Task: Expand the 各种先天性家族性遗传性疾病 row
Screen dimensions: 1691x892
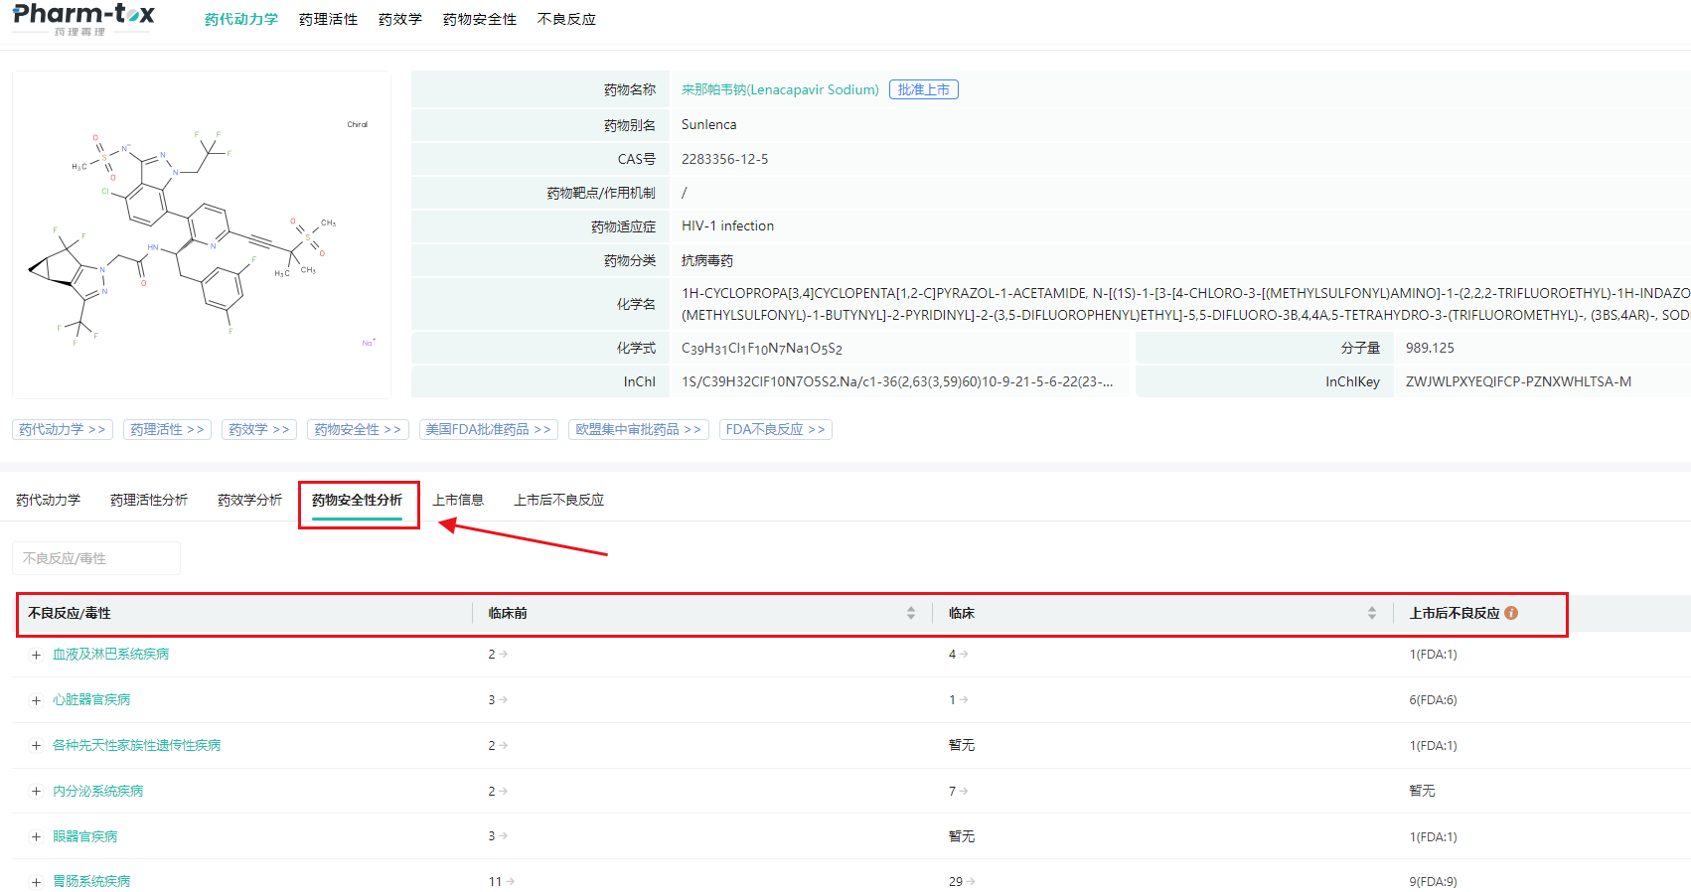Action: [x=36, y=746]
